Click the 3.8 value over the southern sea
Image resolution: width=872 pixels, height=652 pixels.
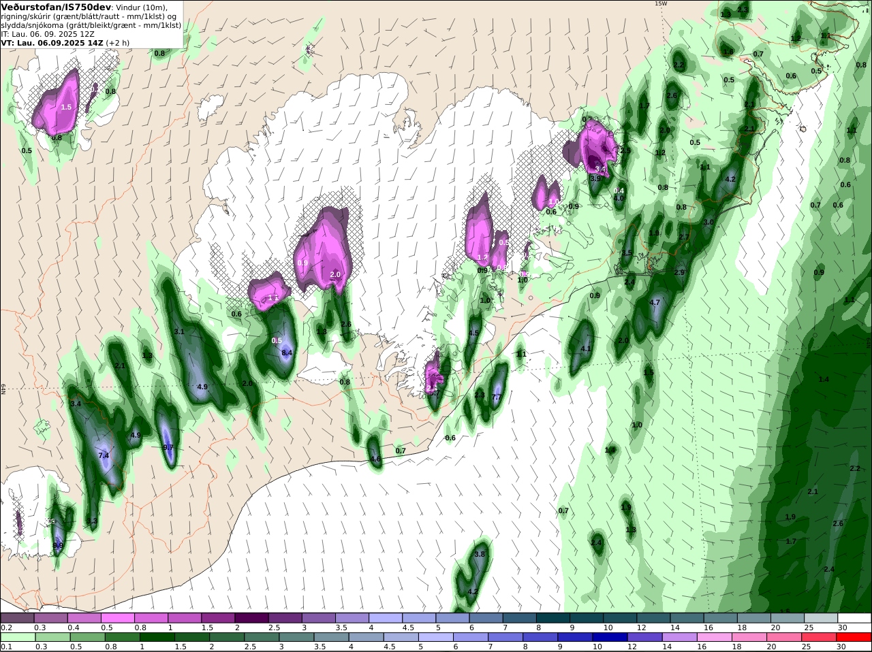pyautogui.click(x=480, y=554)
